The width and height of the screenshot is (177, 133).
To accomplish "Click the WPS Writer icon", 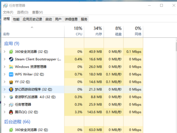I will [x=11, y=74].
